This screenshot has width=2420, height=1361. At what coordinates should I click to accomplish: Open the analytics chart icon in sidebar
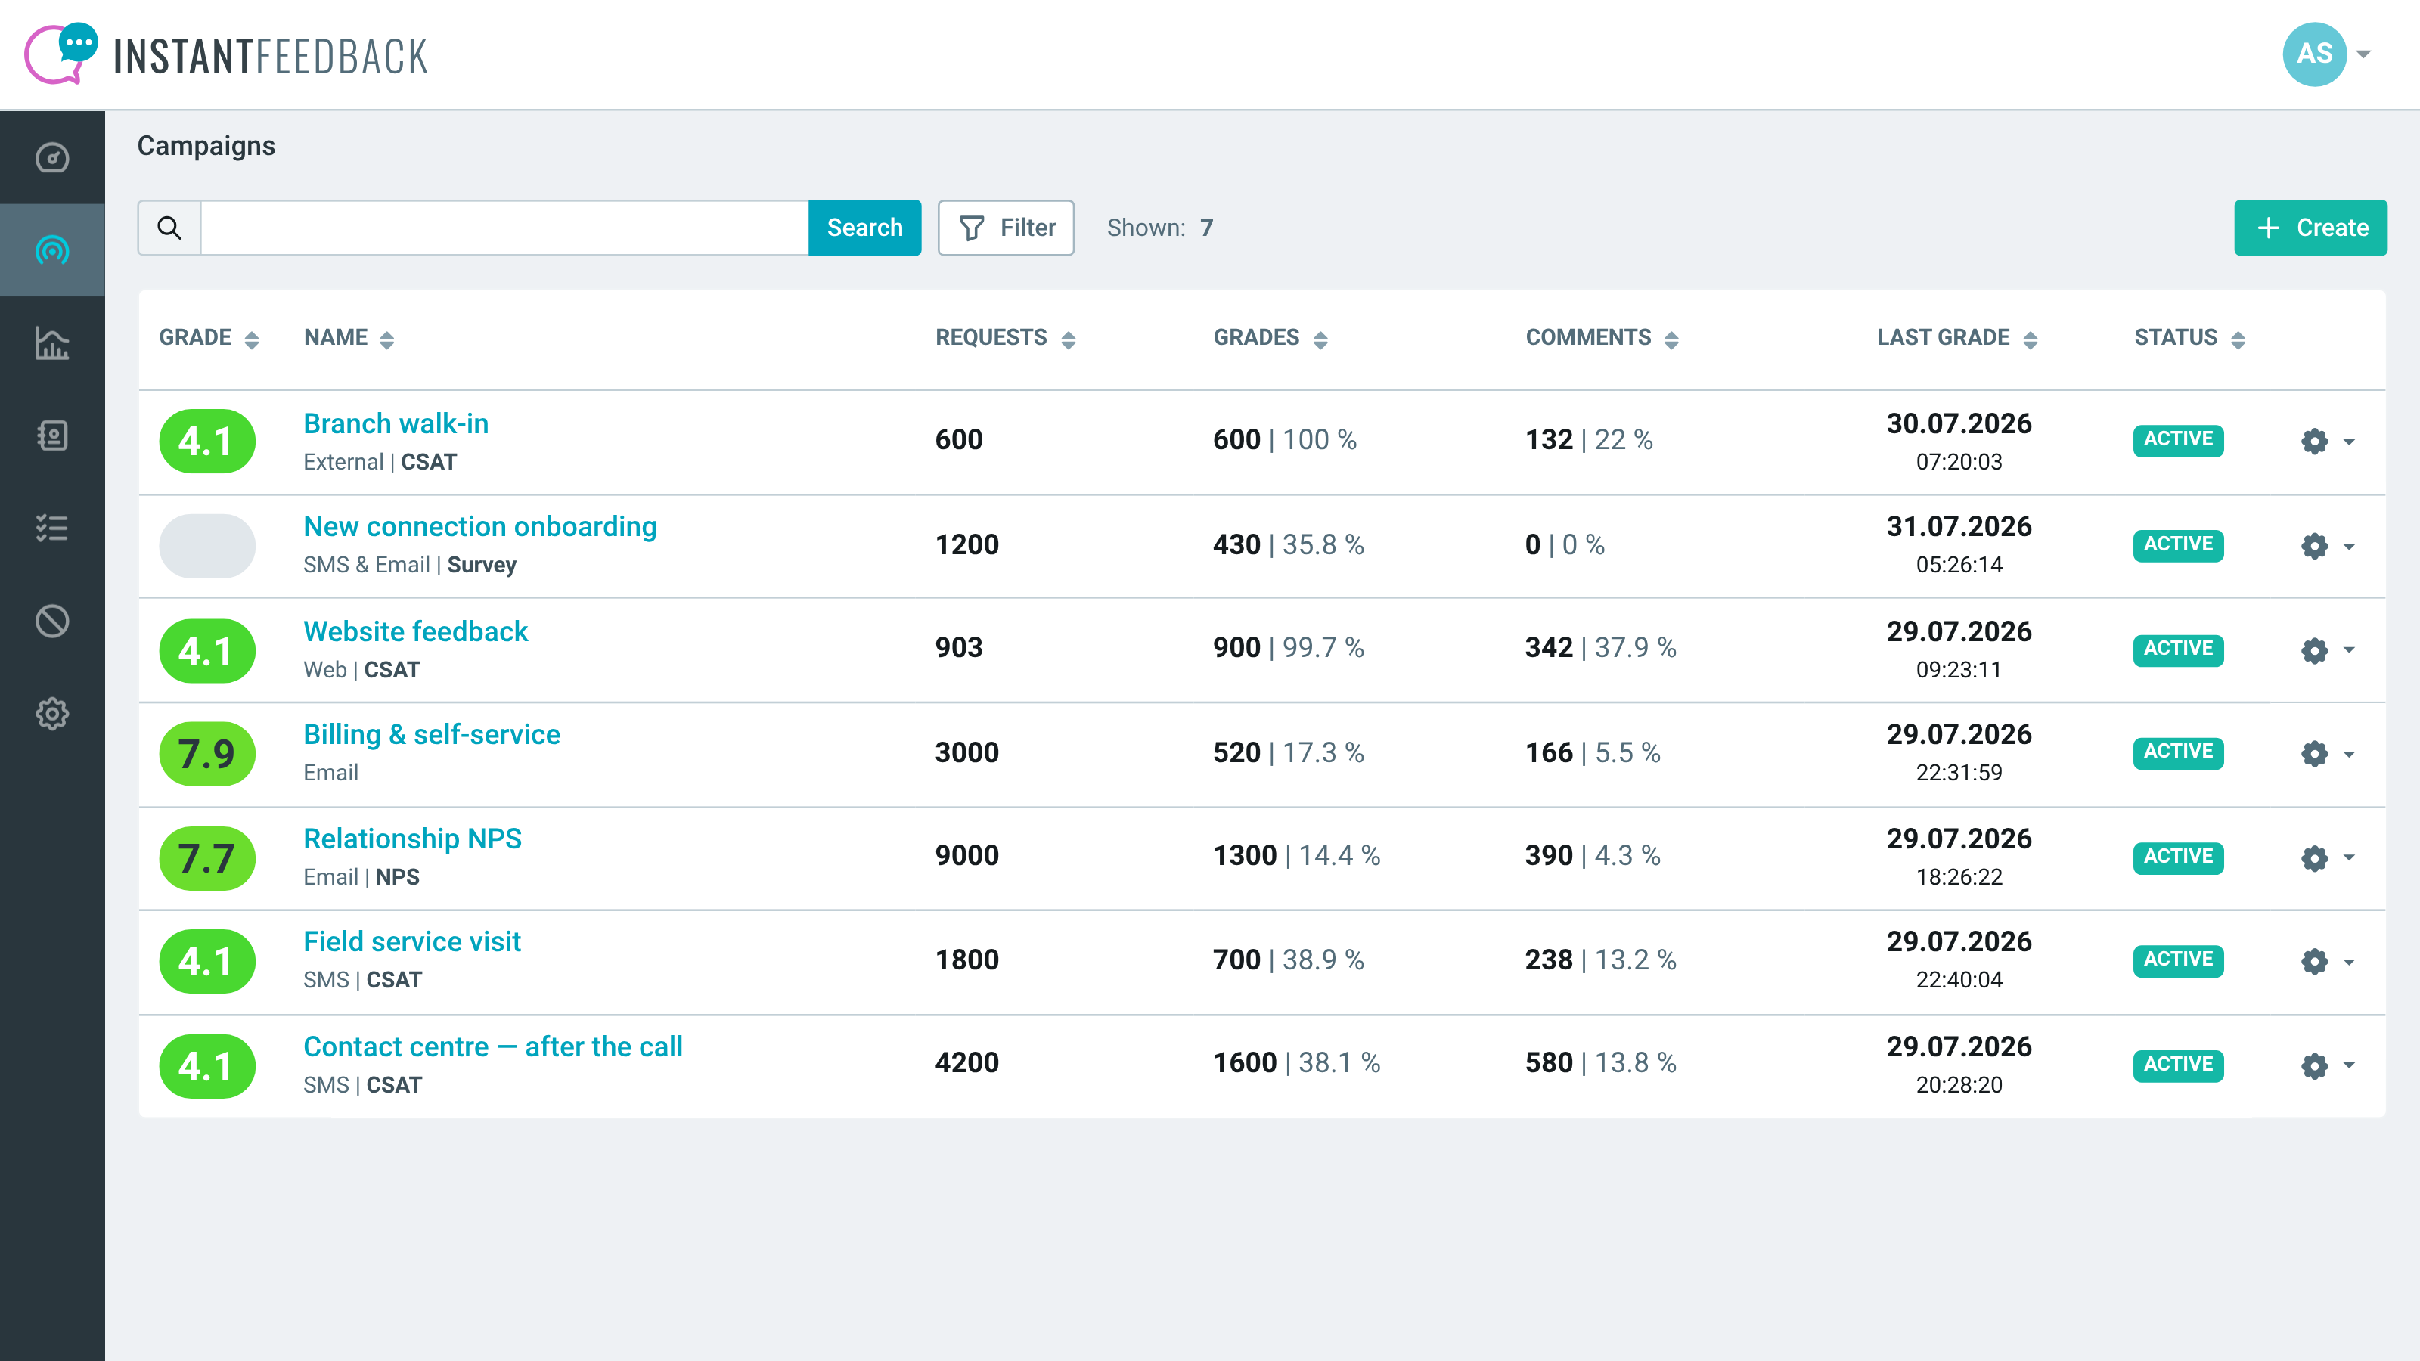[53, 343]
